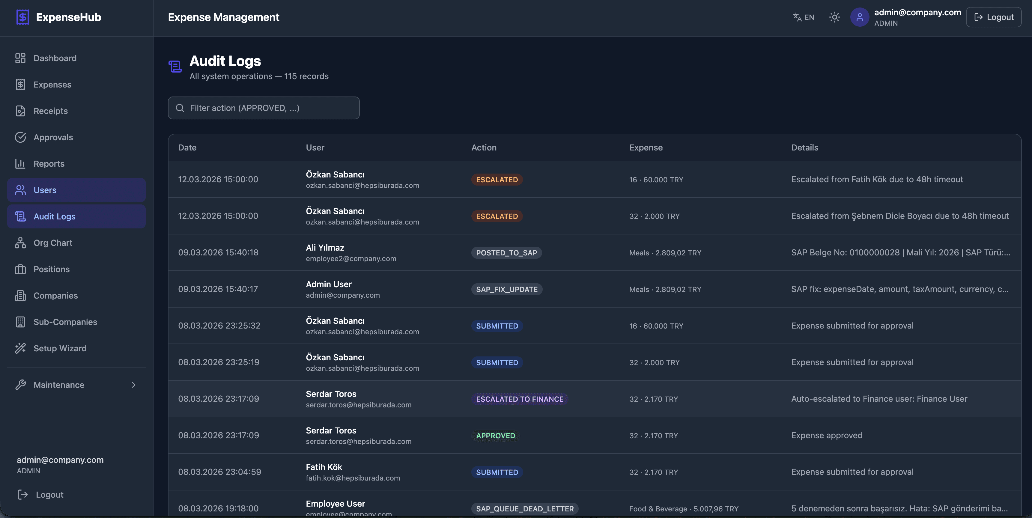The width and height of the screenshot is (1032, 518).
Task: Click ESCALATED badge for 32 · 2.000 TRY
Action: point(497,216)
